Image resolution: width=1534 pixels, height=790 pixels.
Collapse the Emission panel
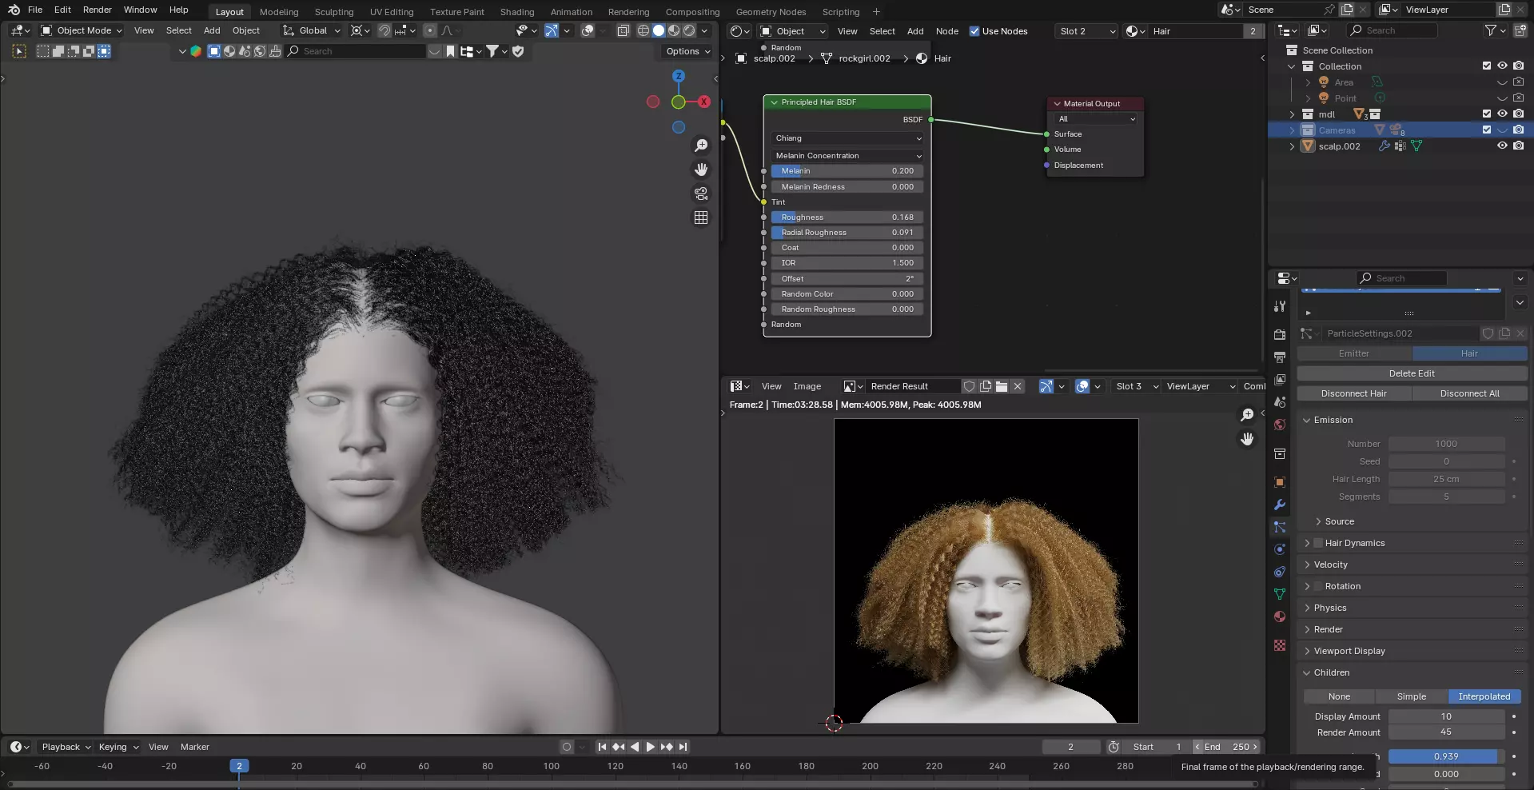click(x=1333, y=420)
